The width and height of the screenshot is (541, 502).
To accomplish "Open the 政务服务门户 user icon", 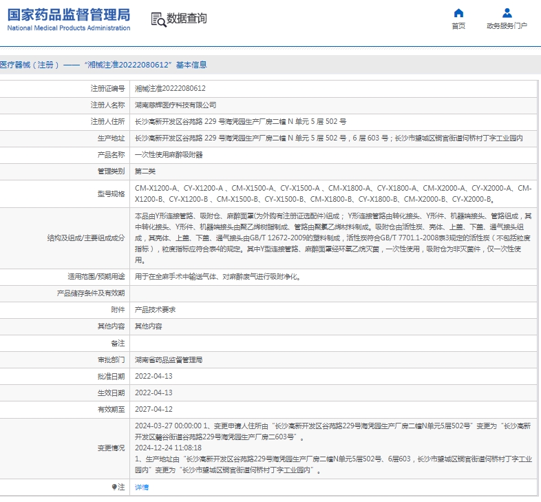I will pyautogui.click(x=507, y=13).
